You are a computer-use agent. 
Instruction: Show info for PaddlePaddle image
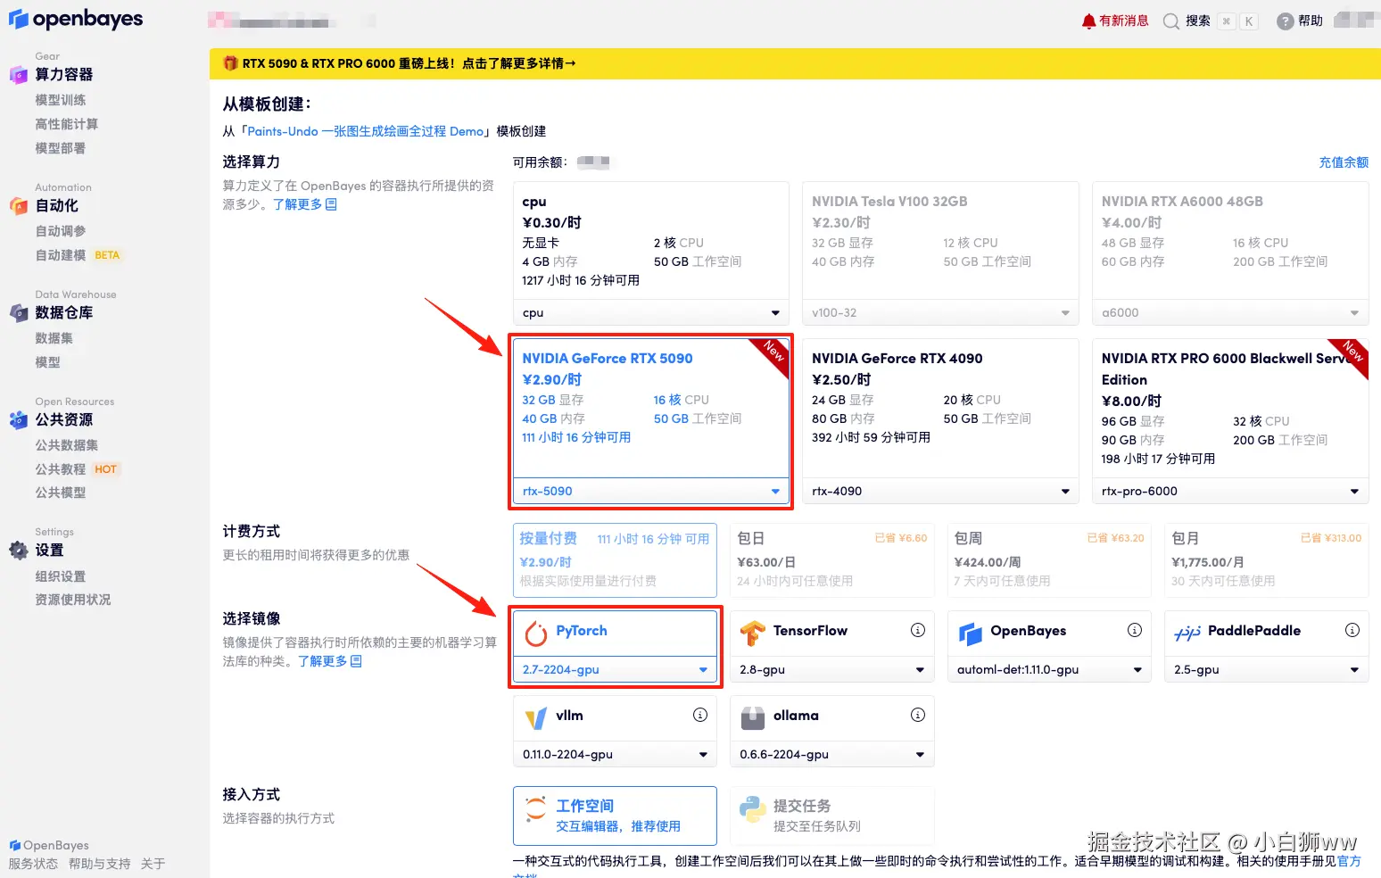coord(1352,630)
